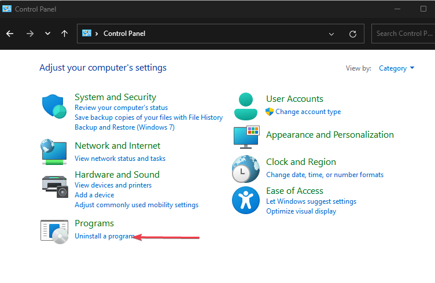This screenshot has height=283, width=435.
Task: Click Let Windows suggest settings
Action: 311,201
